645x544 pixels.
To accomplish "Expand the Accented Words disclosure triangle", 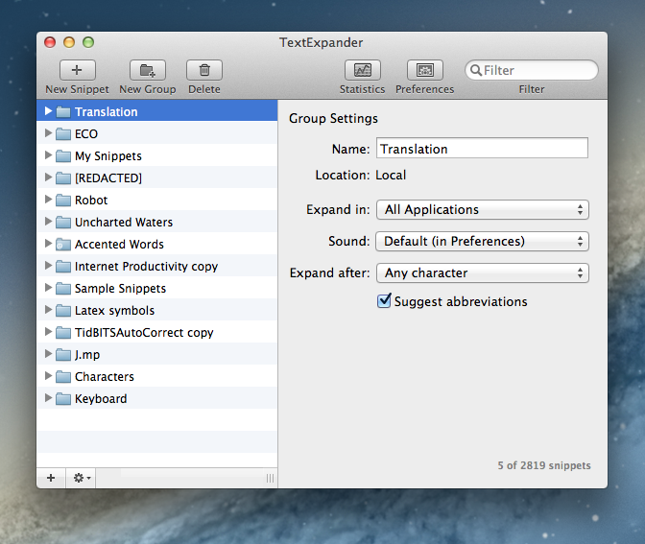I will point(48,244).
